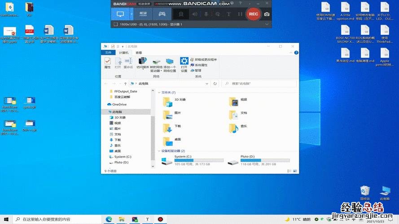Open Bandicam help question mark

point(240,3)
